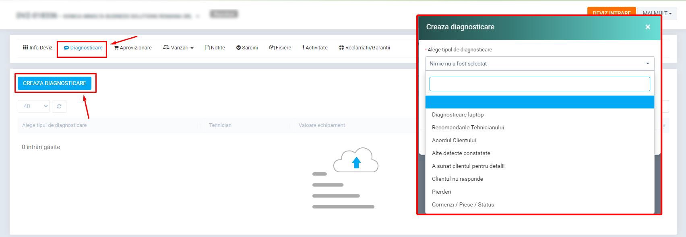Viewport: 686px width, 237px height.
Task: Open Reclamatii/Garantii tab
Action: (364, 47)
